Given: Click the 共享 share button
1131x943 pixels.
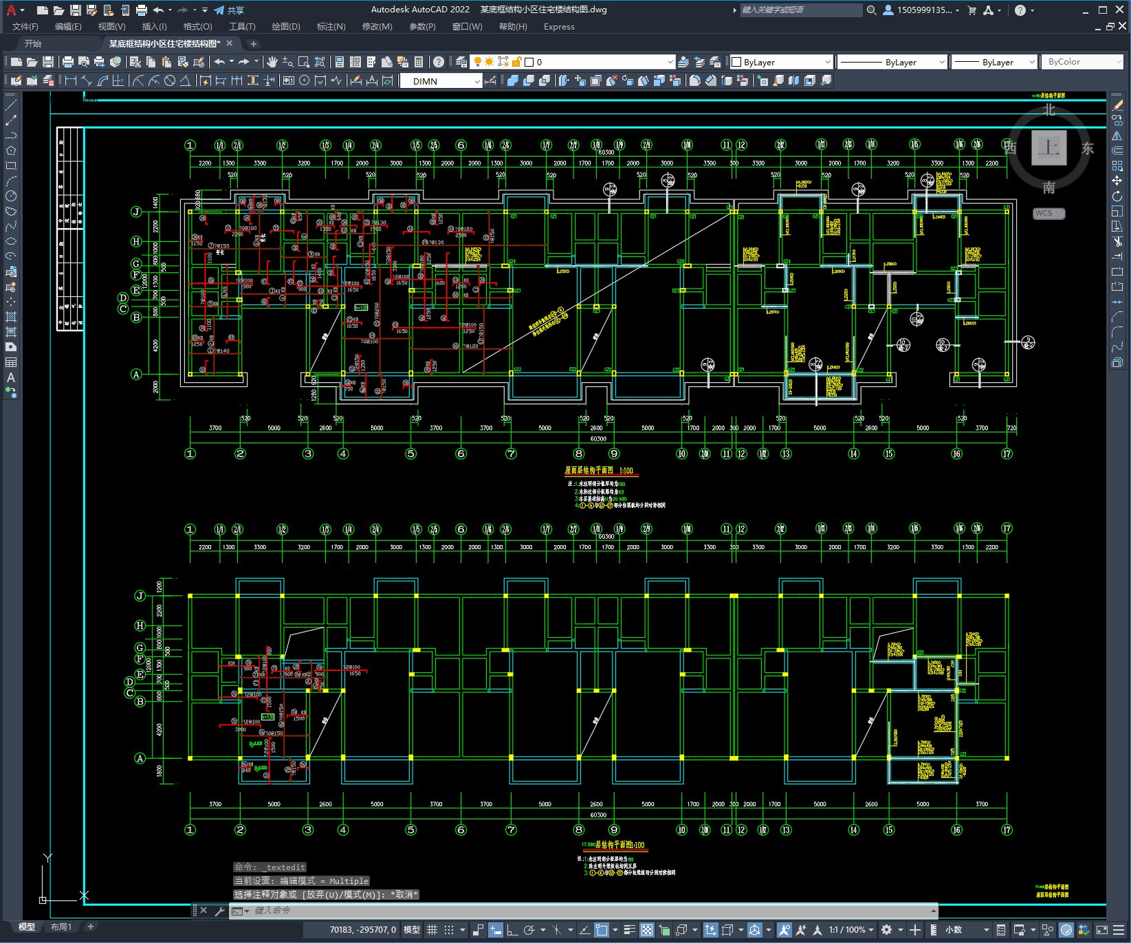Looking at the screenshot, I should point(229,10).
